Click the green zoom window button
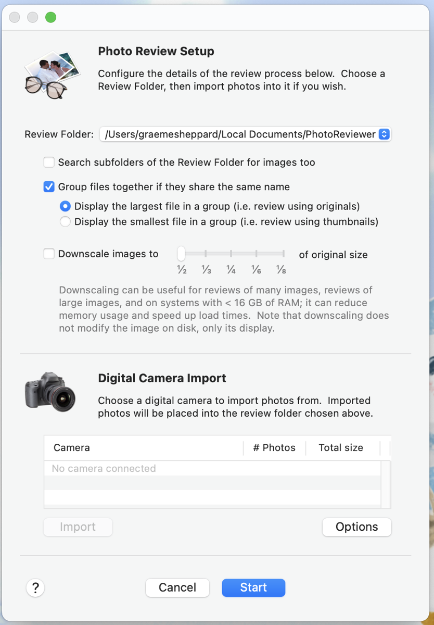This screenshot has width=434, height=625. tap(50, 18)
